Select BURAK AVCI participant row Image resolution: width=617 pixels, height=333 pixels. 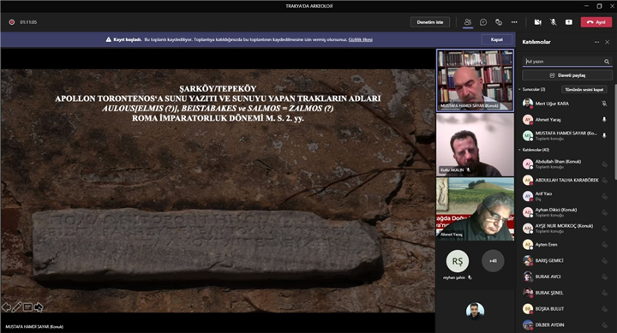(566, 277)
